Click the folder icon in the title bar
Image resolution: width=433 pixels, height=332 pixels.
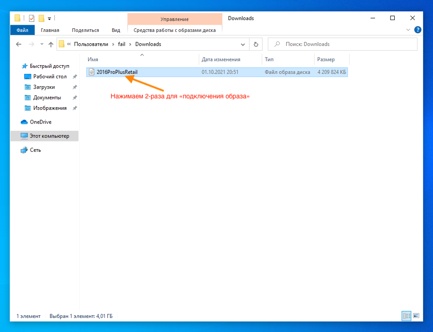(x=17, y=18)
